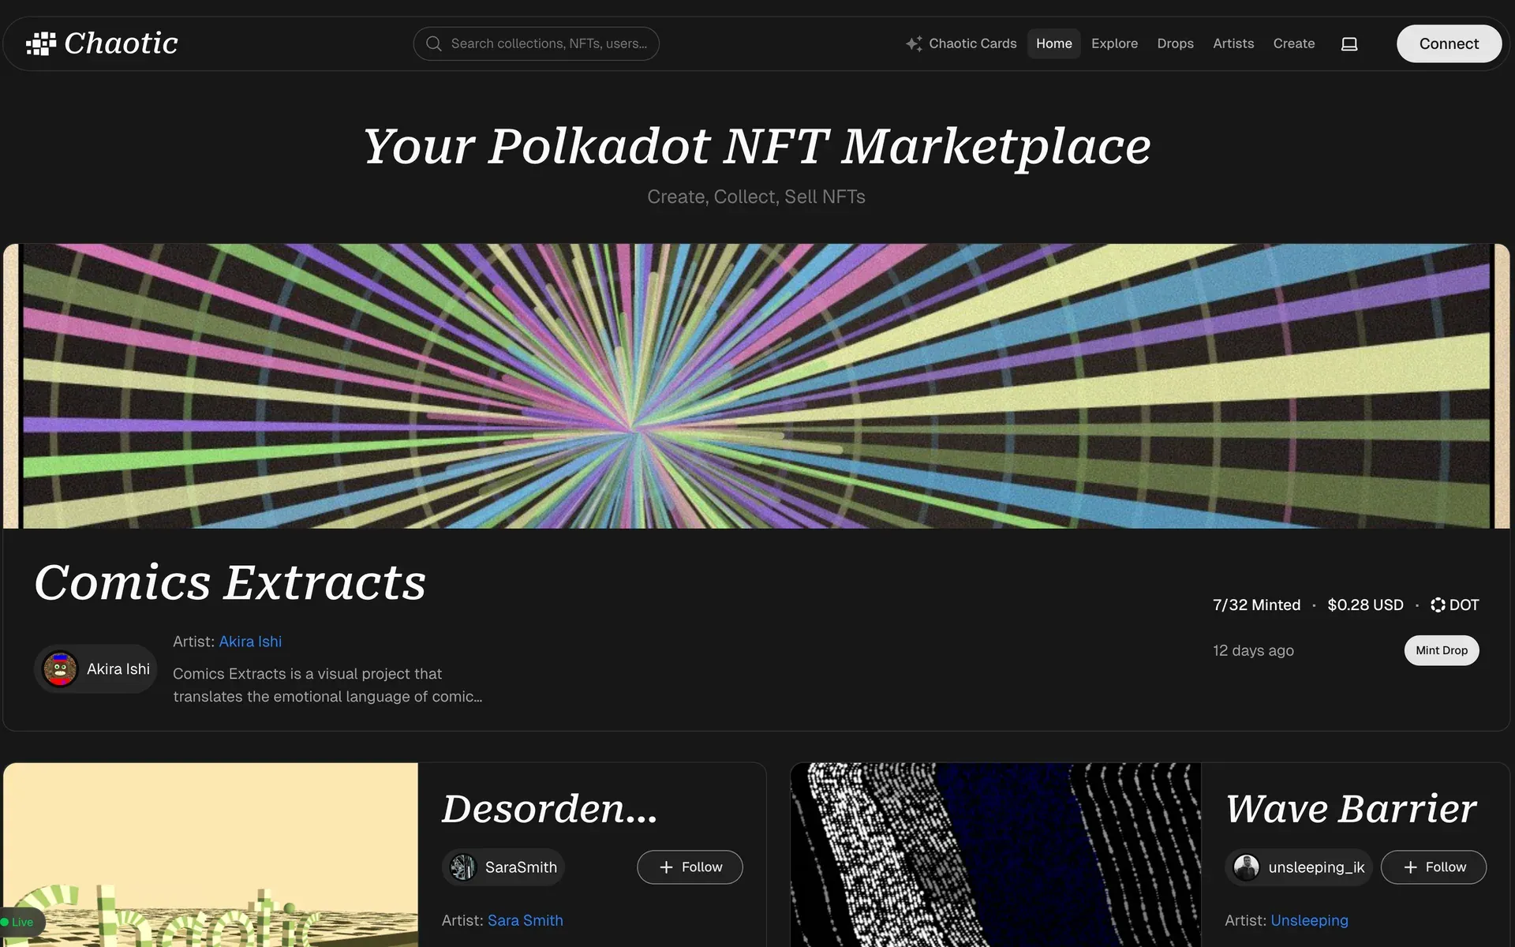Open the Wave Barrier thumbnail image
This screenshot has width=1515, height=947.
(996, 855)
